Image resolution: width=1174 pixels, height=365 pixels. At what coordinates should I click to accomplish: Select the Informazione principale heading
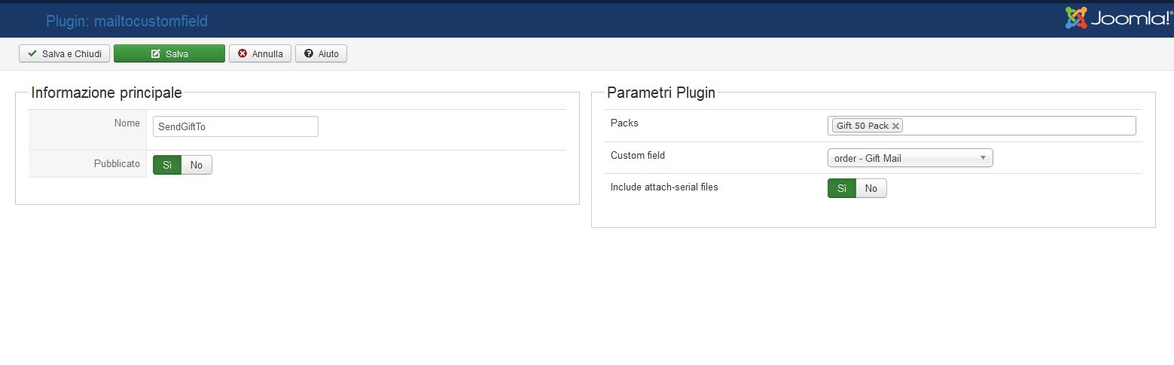click(x=106, y=93)
